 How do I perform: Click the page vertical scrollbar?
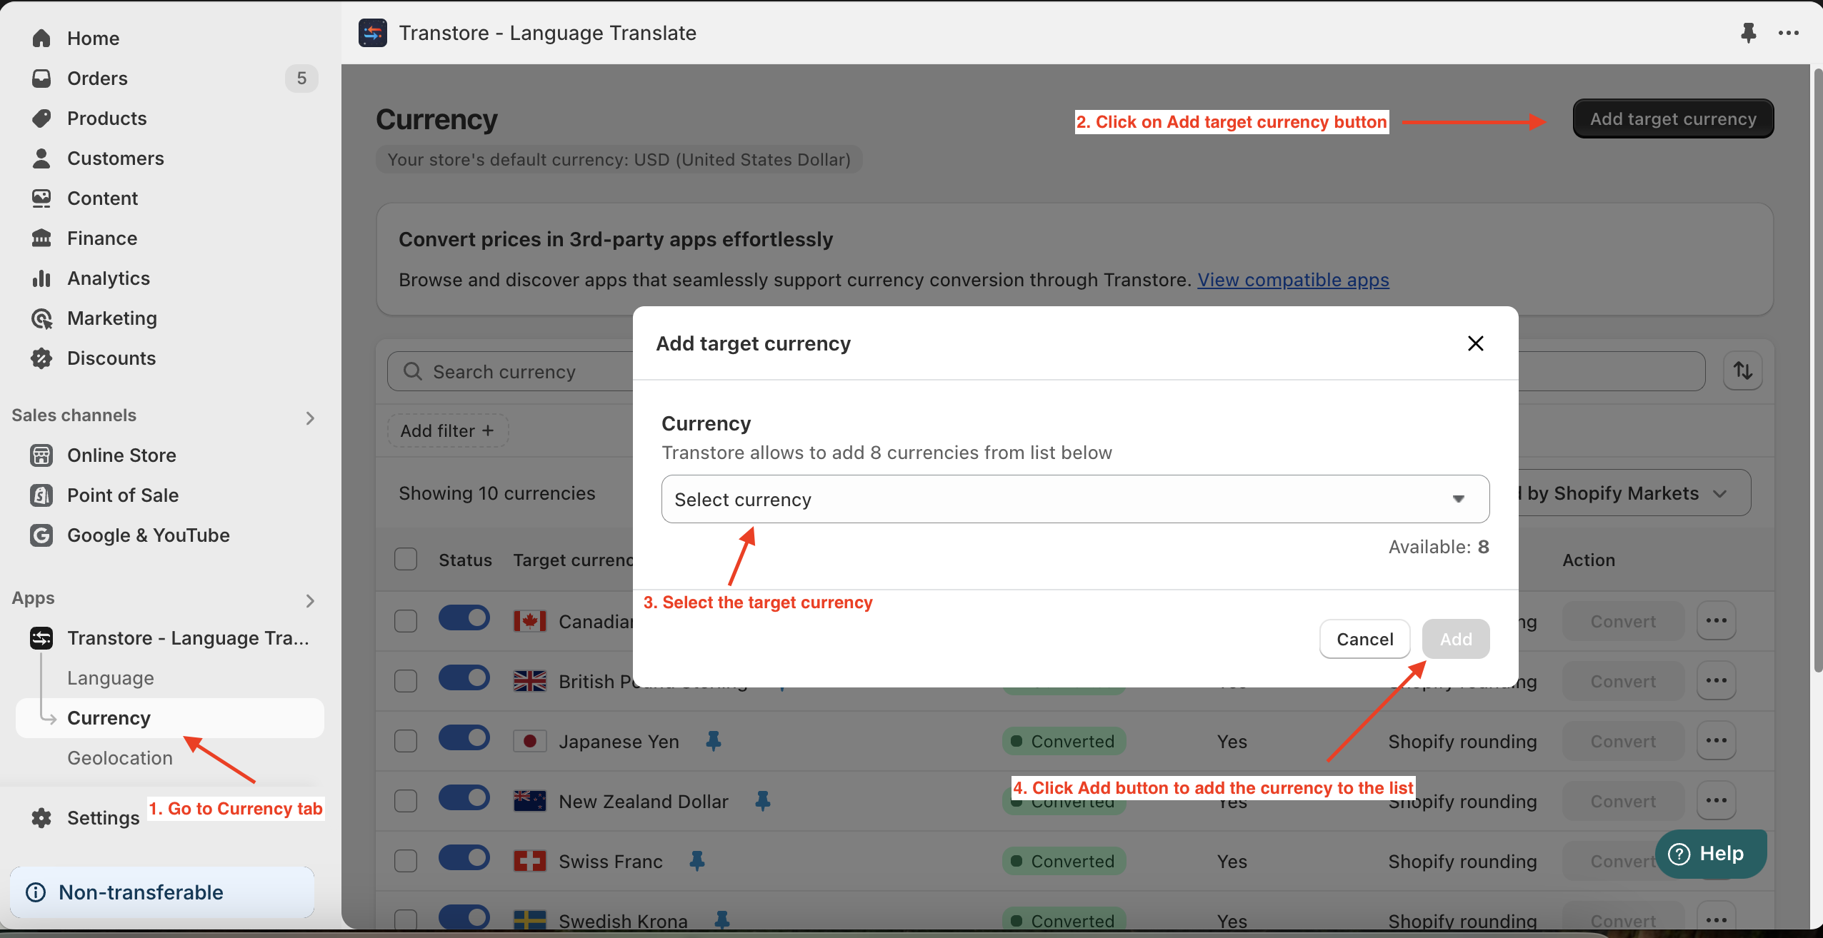pyautogui.click(x=1817, y=371)
